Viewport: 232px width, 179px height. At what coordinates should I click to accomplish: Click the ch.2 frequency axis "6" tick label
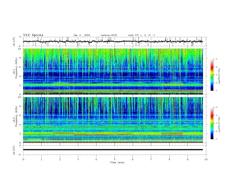(x=20, y=116)
